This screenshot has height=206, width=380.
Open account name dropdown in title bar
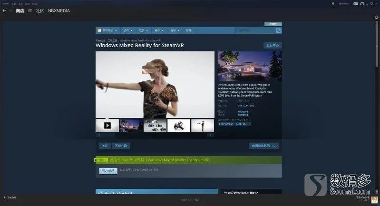tap(344, 4)
